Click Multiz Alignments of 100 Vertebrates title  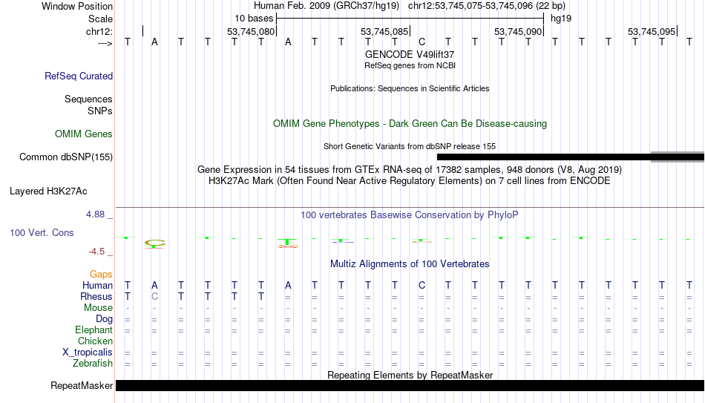point(410,264)
